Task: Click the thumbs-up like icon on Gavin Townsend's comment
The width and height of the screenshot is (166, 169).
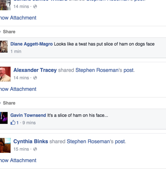Action: (13, 123)
